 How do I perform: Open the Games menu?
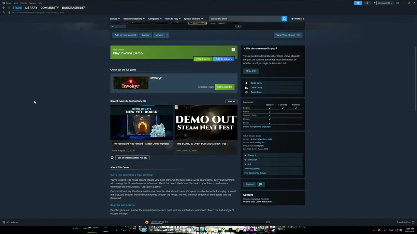point(32,3)
